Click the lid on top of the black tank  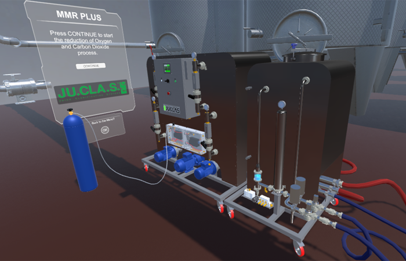(304, 57)
